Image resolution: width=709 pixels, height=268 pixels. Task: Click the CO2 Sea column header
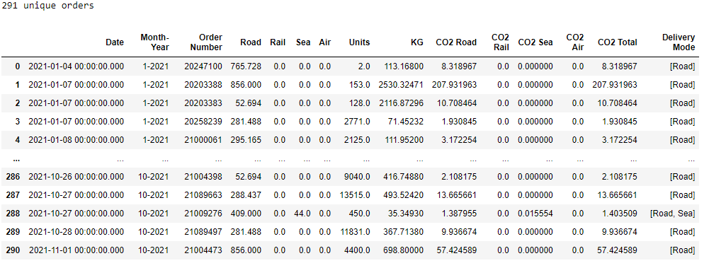click(x=535, y=42)
